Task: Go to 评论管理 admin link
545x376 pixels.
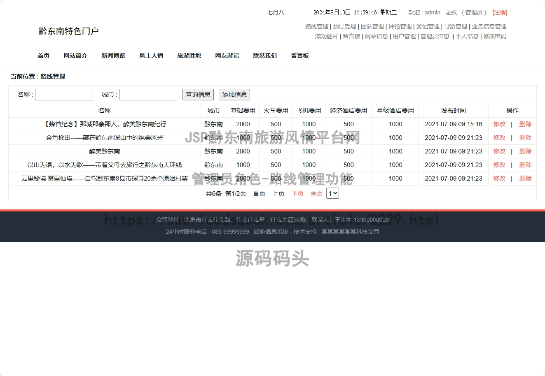Action: pyautogui.click(x=400, y=26)
